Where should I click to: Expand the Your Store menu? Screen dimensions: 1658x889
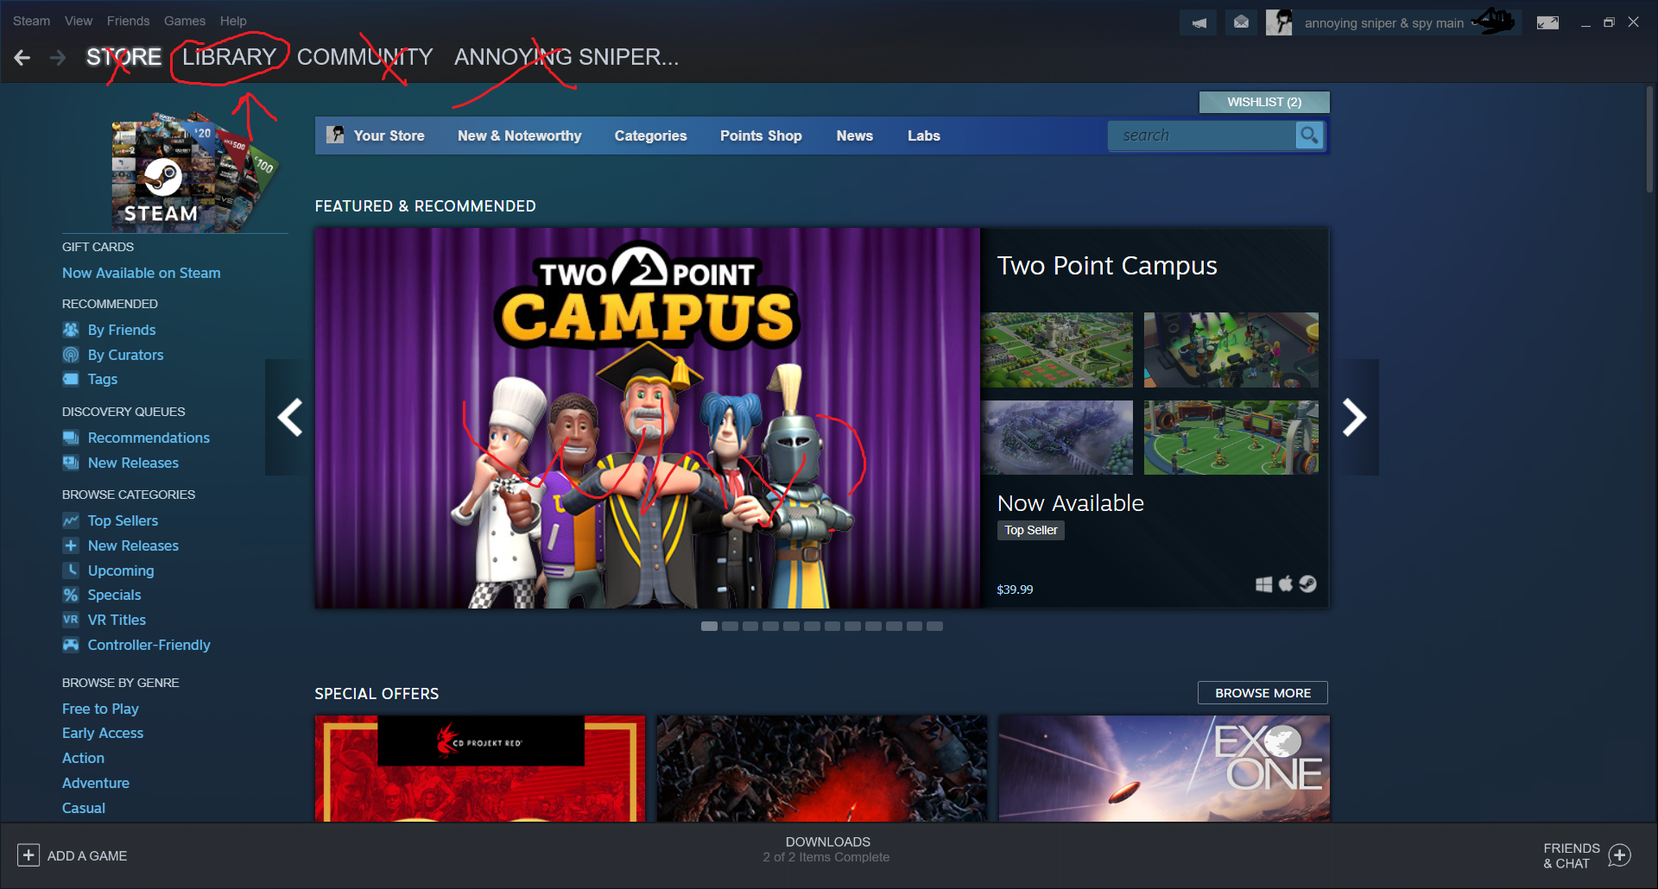(x=389, y=136)
